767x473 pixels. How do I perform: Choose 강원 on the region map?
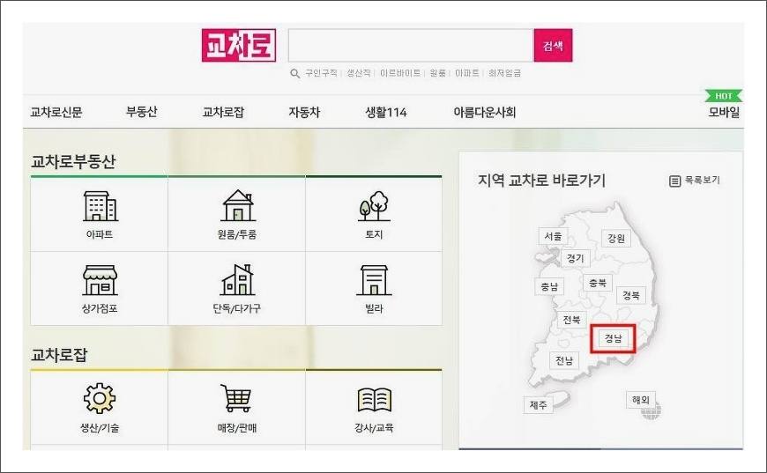(x=616, y=238)
